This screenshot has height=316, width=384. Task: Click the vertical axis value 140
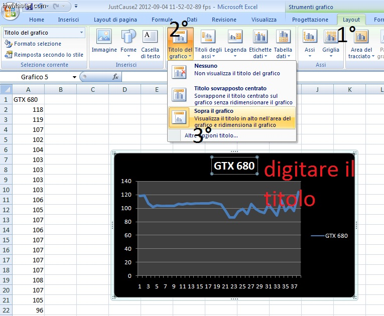[126, 181]
